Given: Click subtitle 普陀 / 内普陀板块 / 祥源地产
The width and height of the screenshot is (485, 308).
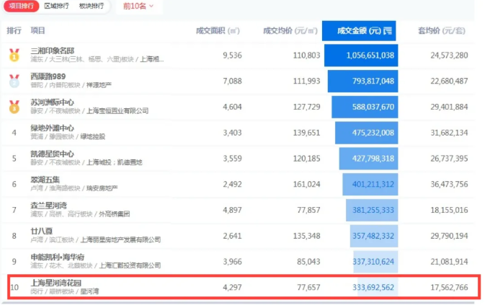Looking at the screenshot, I should (x=71, y=85).
